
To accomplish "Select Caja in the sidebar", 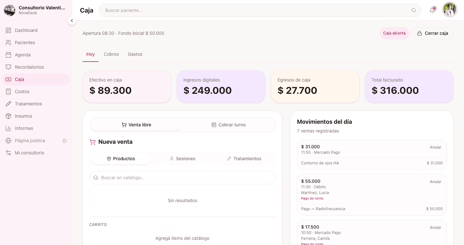I will click(36, 79).
